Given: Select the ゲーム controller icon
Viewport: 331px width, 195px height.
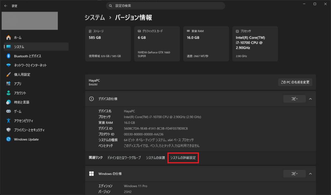Looking at the screenshot, I should 8,111.
